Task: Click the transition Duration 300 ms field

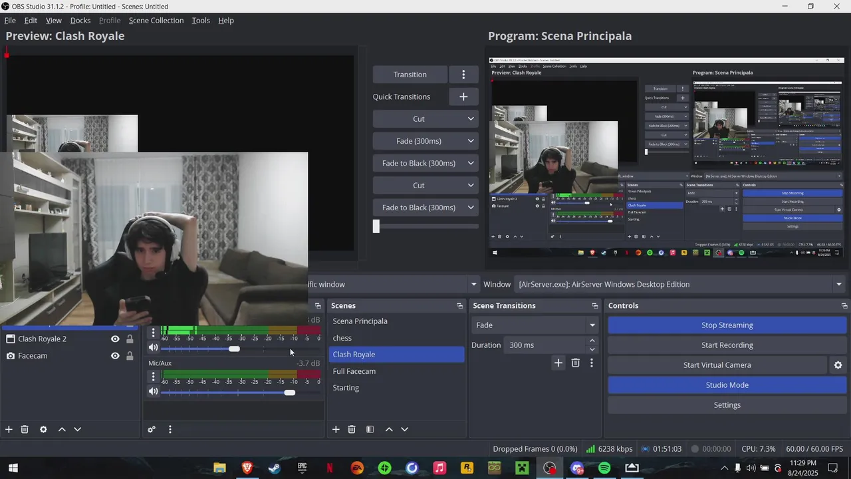Action: 545,345
